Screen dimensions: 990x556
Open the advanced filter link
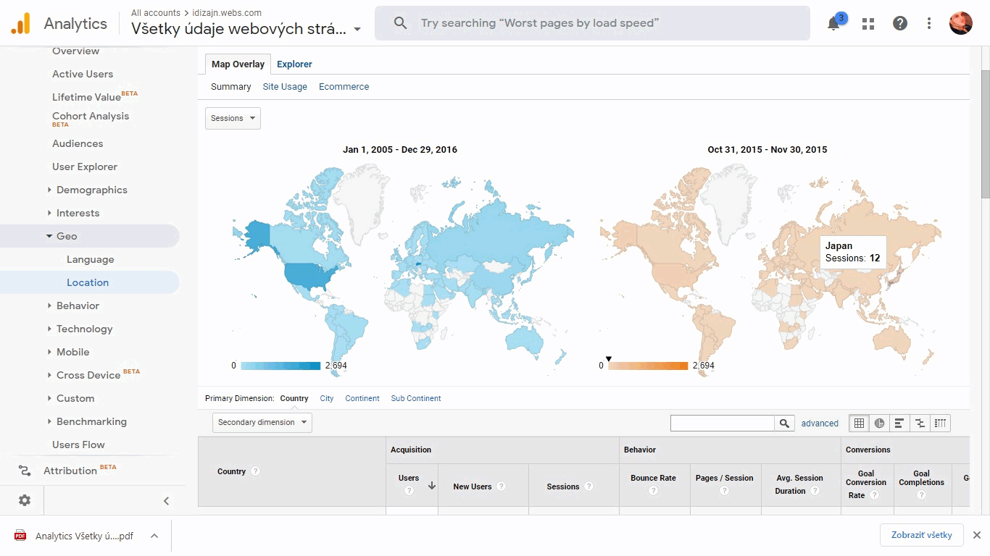tap(820, 424)
